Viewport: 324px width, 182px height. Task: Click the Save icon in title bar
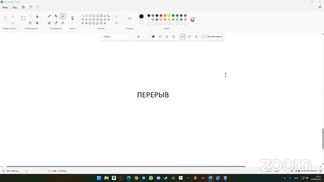[x=23, y=7]
